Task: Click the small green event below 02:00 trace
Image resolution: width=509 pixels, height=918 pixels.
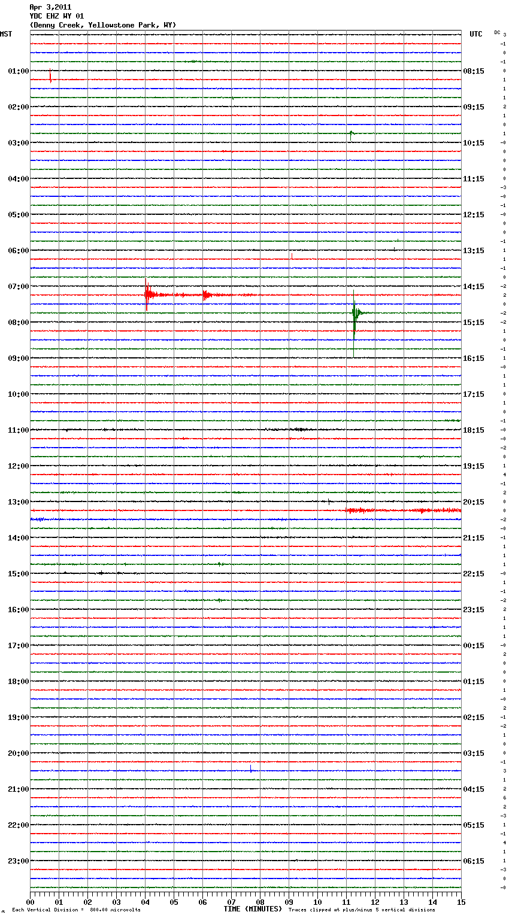Action: pos(351,134)
